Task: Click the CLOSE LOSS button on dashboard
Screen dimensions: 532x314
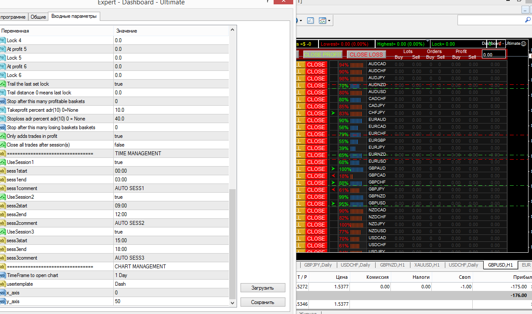Action: click(366, 54)
